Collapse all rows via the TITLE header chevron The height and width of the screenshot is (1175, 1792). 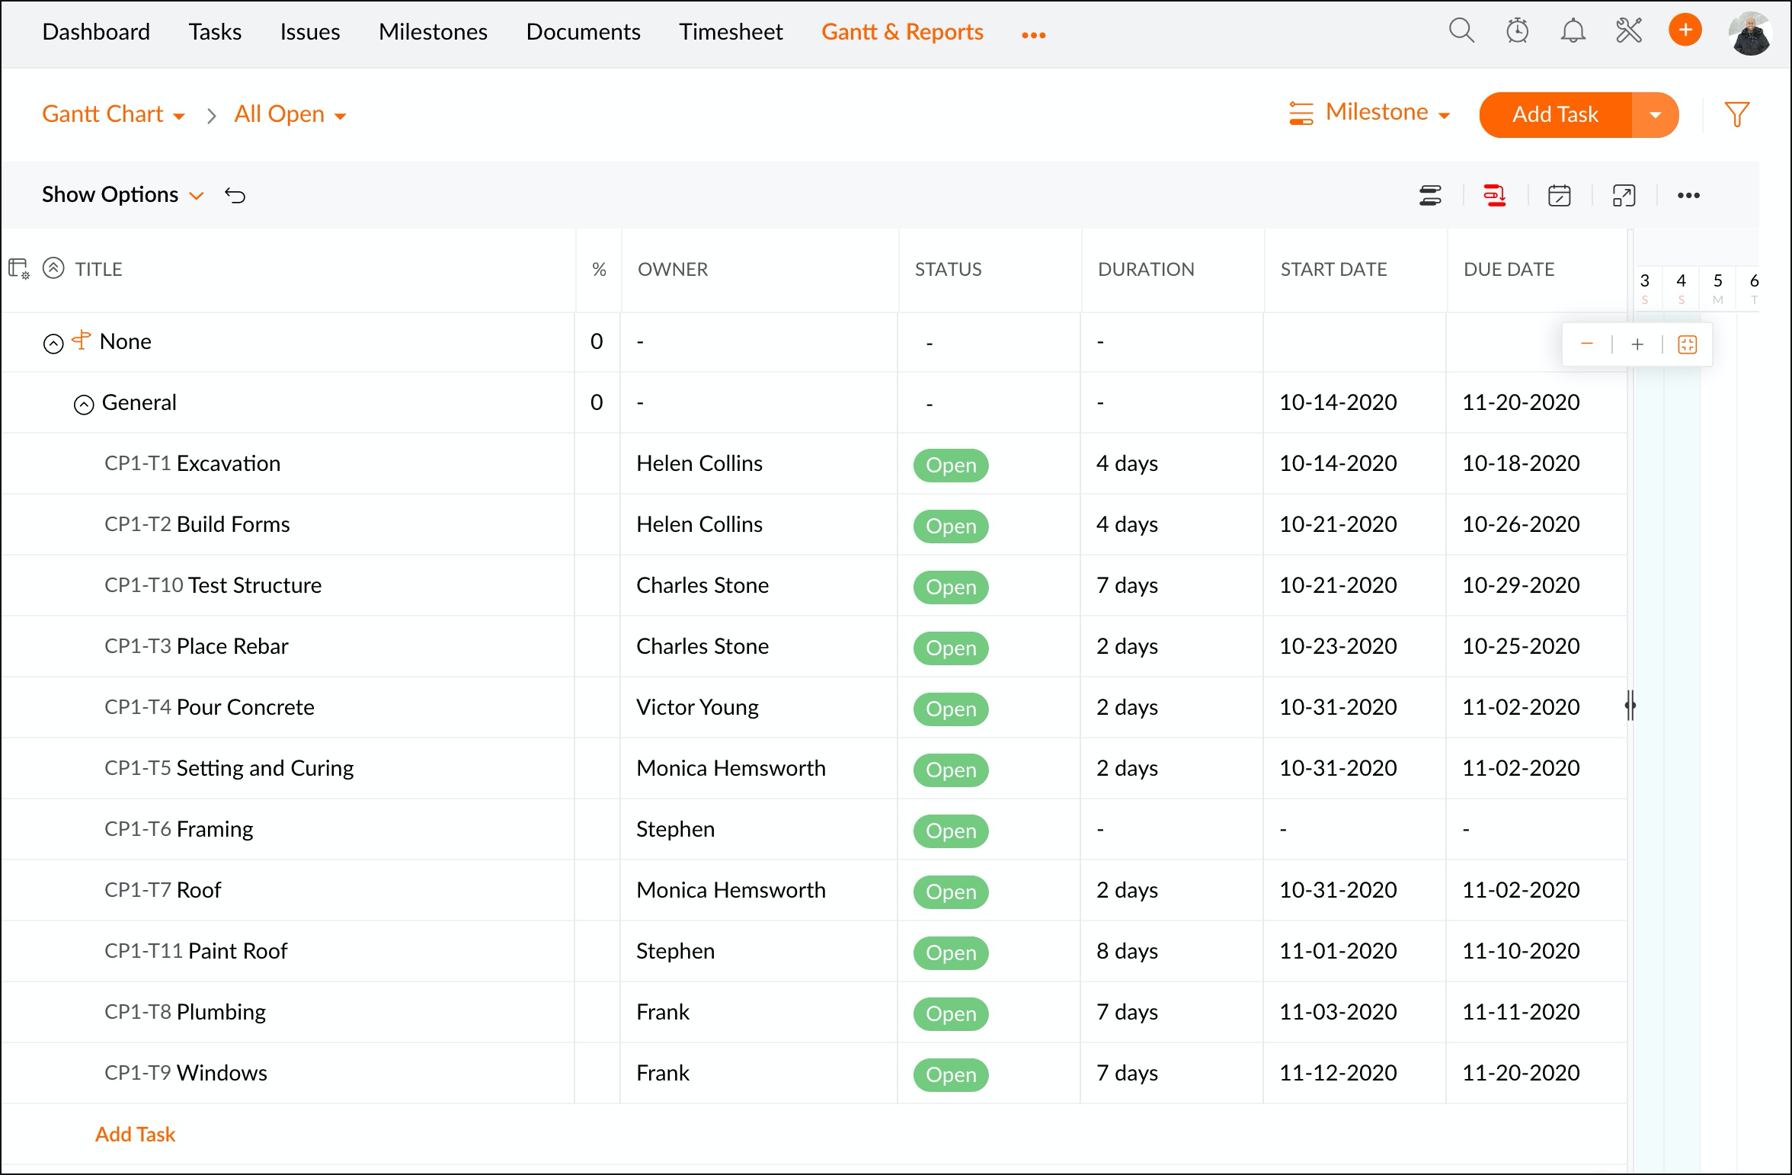(53, 268)
